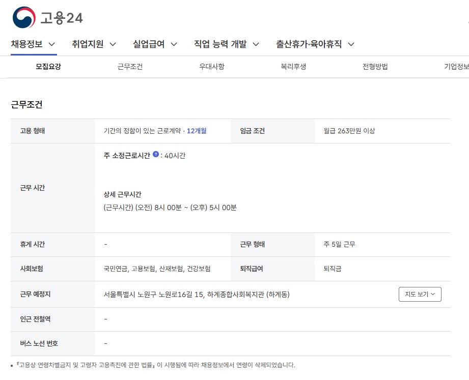This screenshot has height=380, width=469.
Task: Expand the 취업지원 dropdown arrow
Action: [x=113, y=44]
